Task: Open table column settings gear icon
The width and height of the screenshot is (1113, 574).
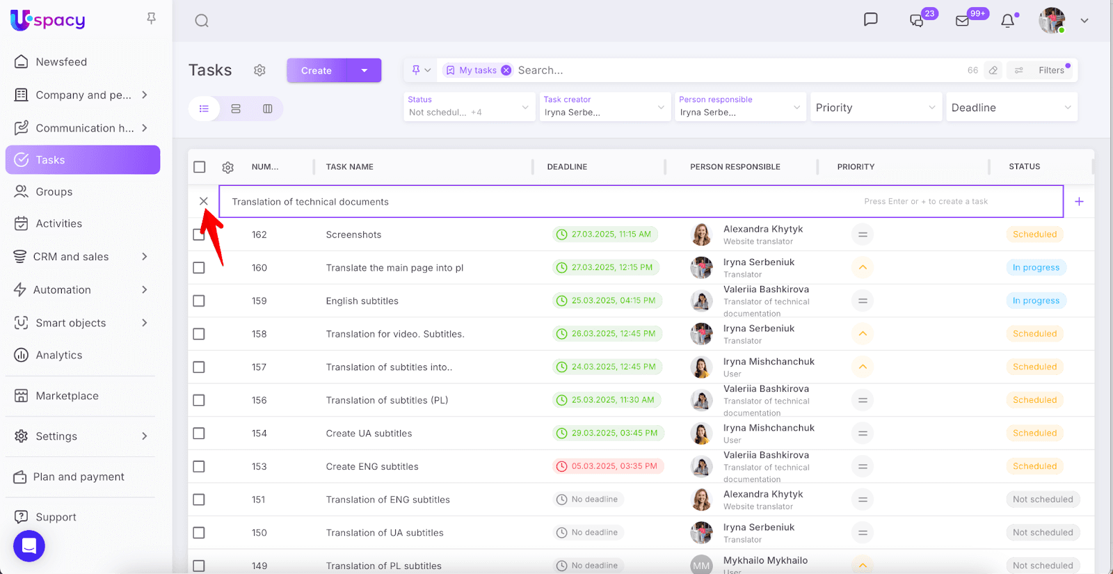Action: tap(227, 167)
